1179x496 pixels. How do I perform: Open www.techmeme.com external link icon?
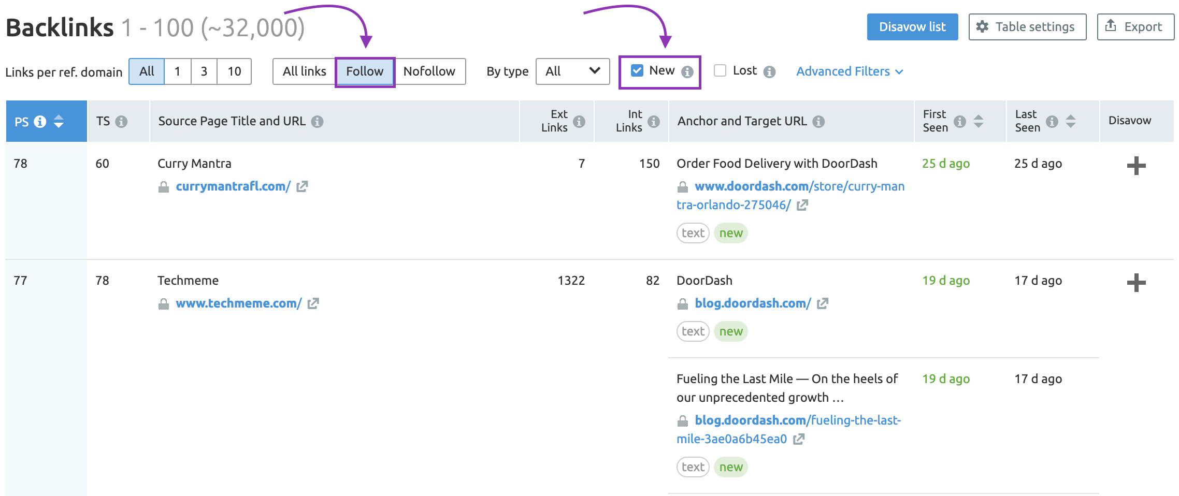click(x=313, y=303)
